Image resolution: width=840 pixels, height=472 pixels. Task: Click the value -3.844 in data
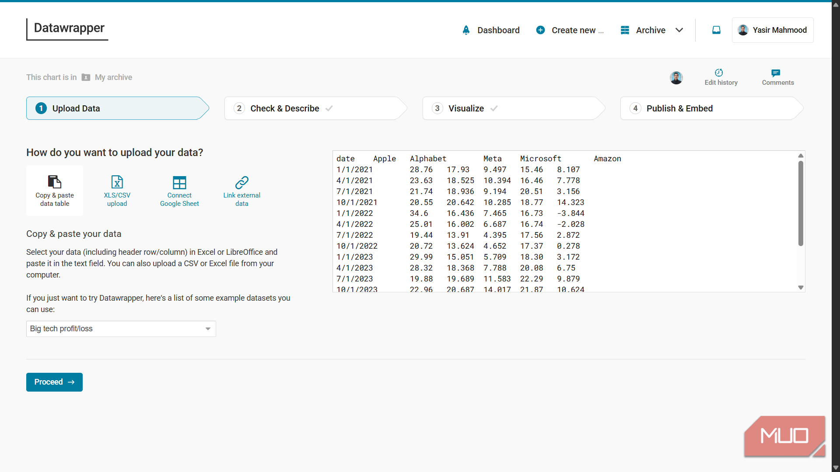pyautogui.click(x=570, y=213)
